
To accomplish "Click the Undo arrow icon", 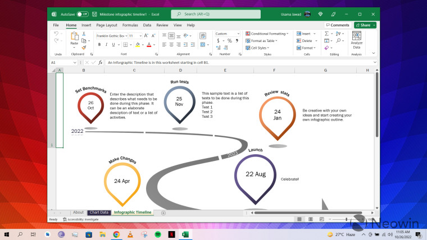I will pyautogui.click(x=56, y=34).
